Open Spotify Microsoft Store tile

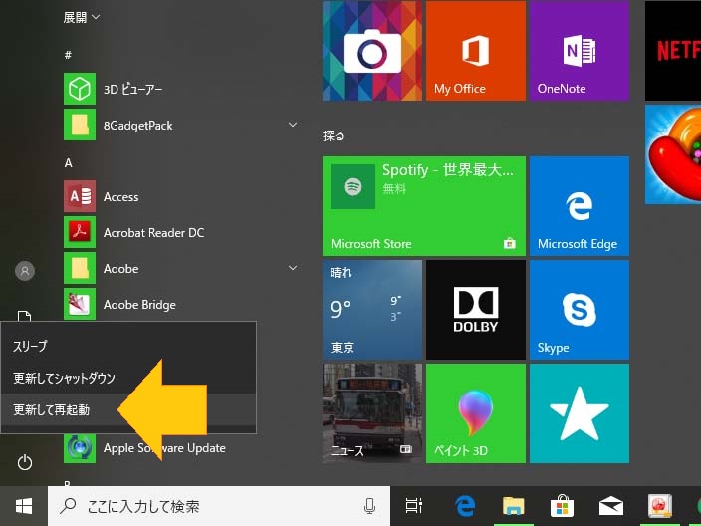(424, 206)
